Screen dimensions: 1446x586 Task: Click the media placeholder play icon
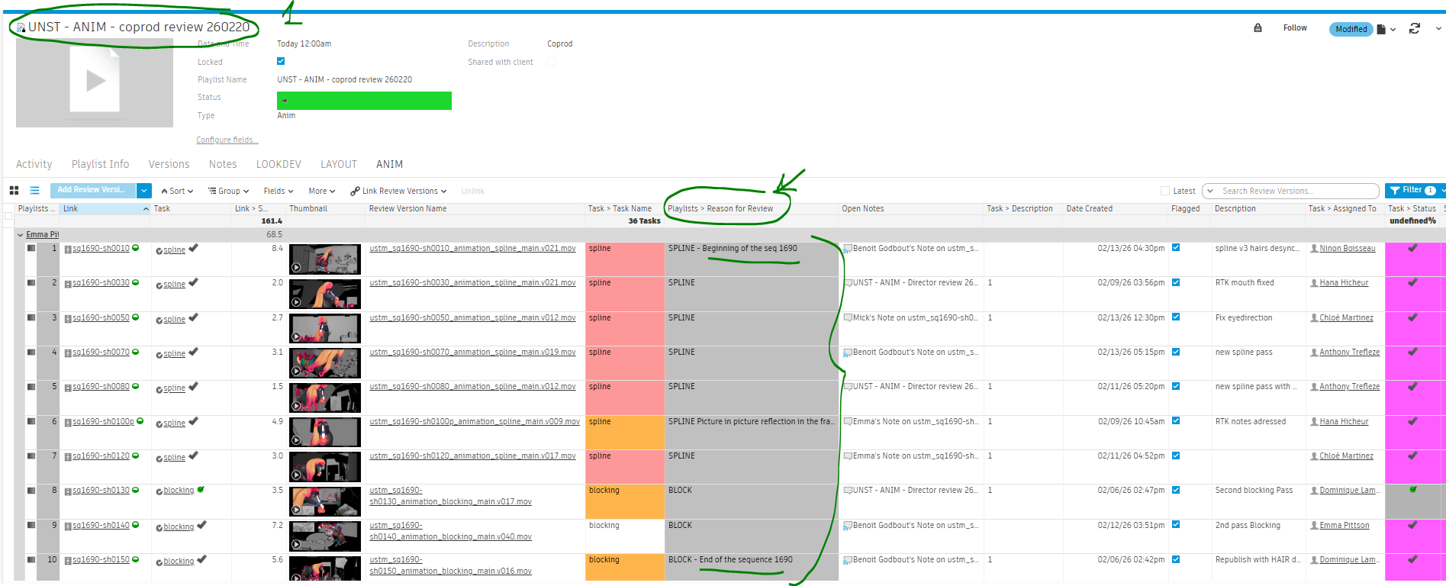(95, 80)
